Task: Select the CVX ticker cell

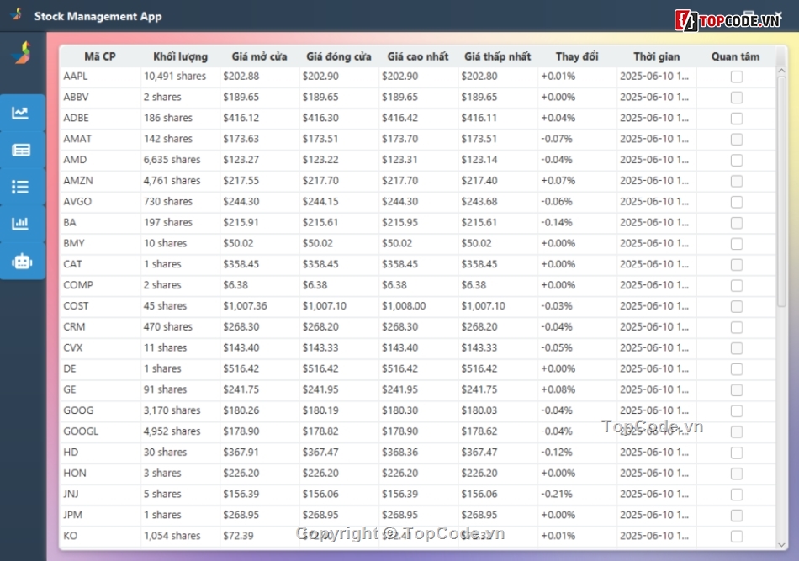Action: tap(100, 348)
